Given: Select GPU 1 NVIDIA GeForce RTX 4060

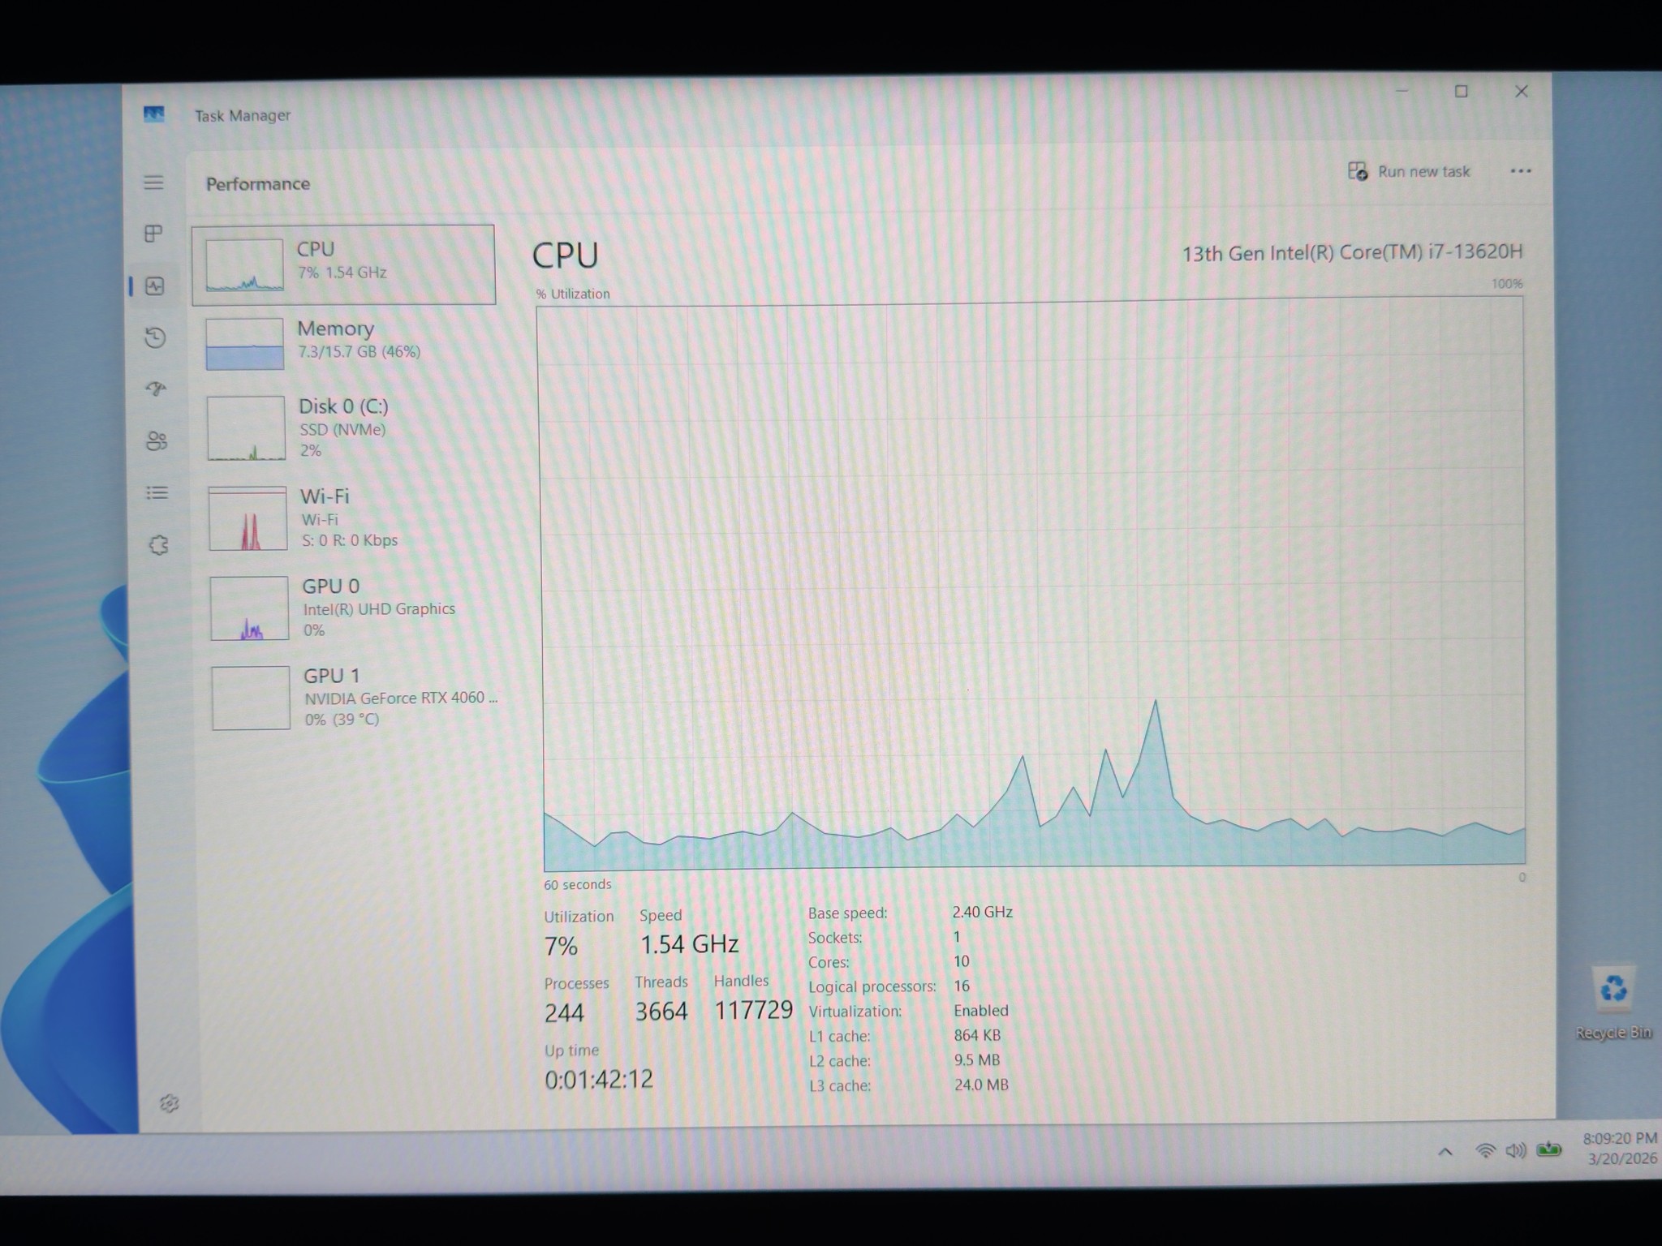Looking at the screenshot, I should (352, 697).
